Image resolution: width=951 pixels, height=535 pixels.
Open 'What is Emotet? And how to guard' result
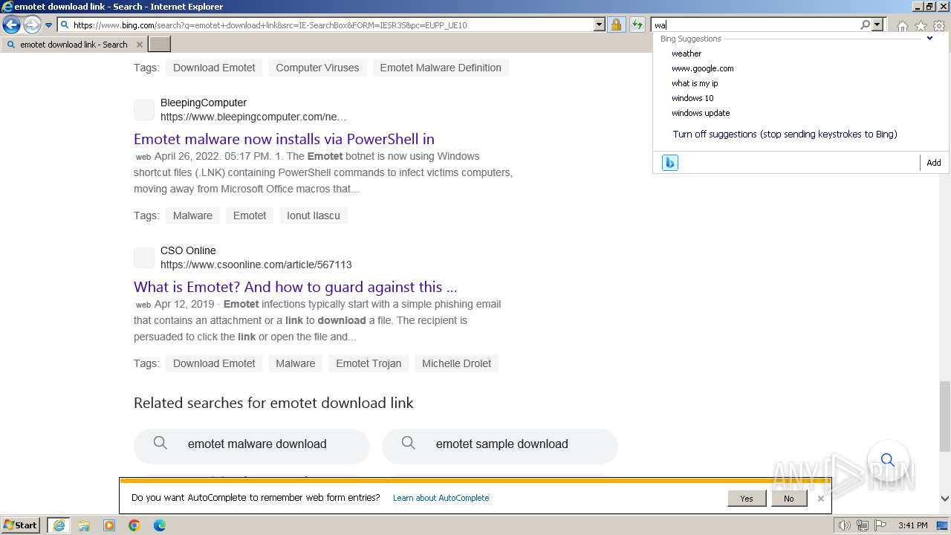click(295, 287)
